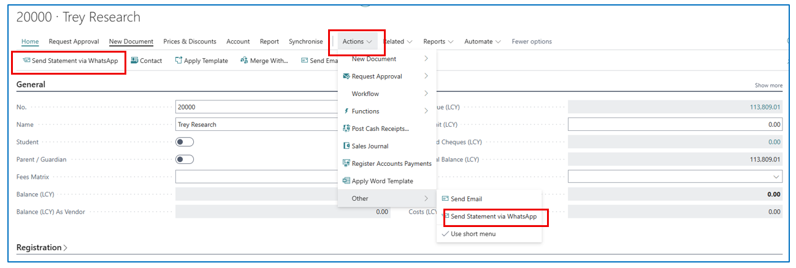Click the Apply Template icon
Viewport: 796px width, 268px height.
[178, 61]
